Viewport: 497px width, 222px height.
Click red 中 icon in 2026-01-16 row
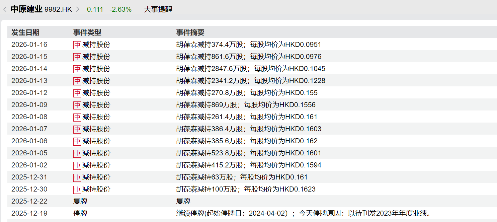tap(77, 45)
